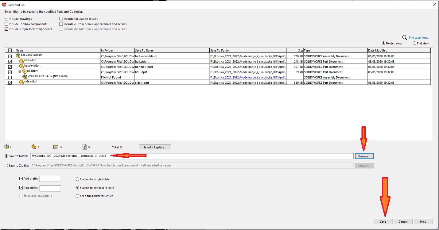Enable Include simulation results

pyautogui.click(x=61, y=19)
